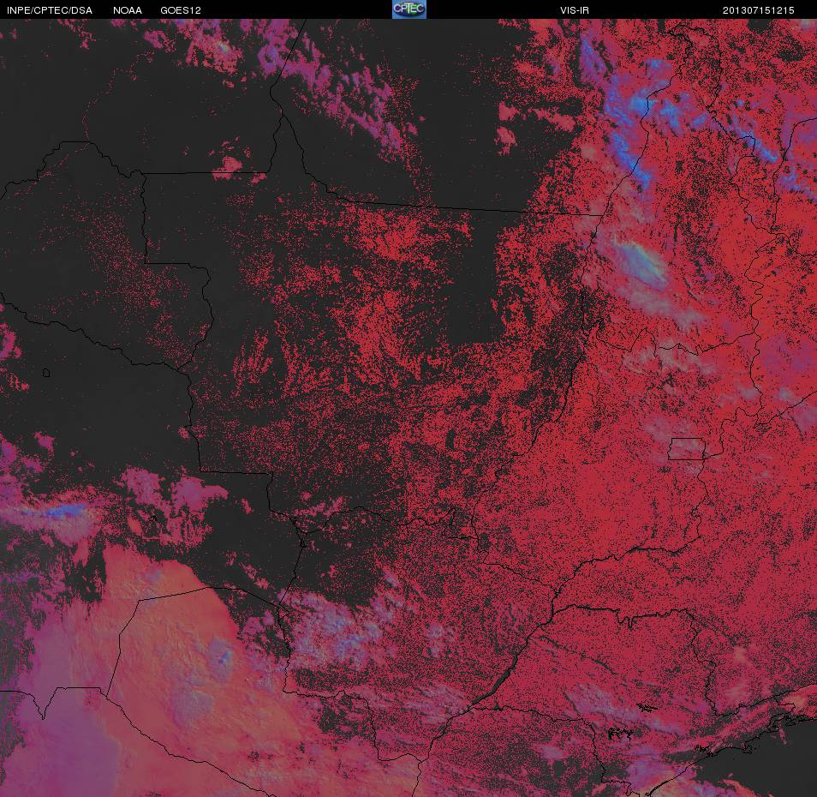The height and width of the screenshot is (797, 817).
Task: Click the CPTEC logo in header
Action: pyautogui.click(x=409, y=9)
